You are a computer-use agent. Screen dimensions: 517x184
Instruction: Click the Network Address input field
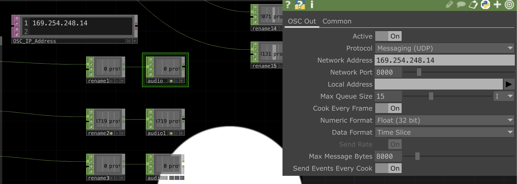click(x=444, y=60)
